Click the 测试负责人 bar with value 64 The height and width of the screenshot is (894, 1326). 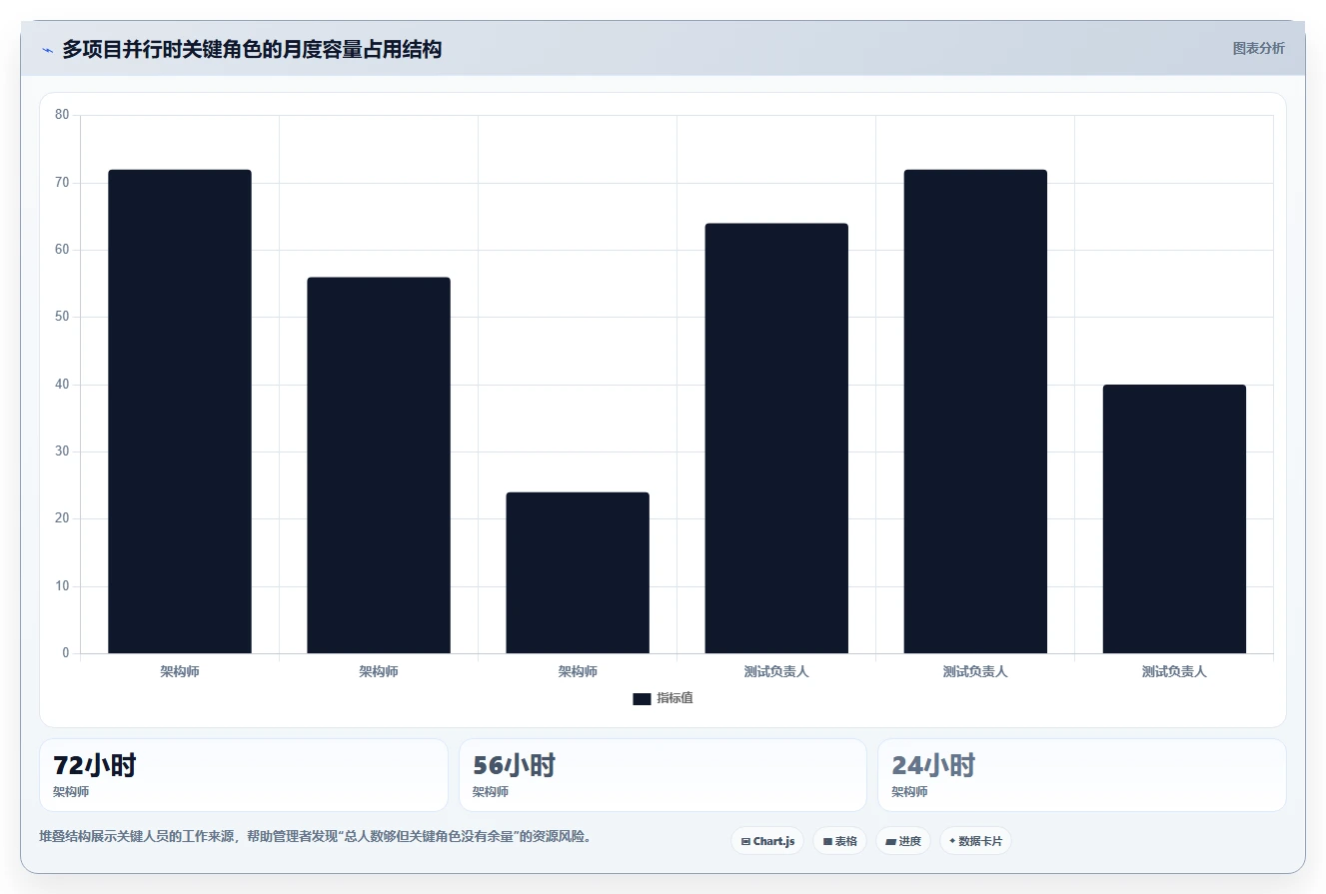[x=776, y=439]
